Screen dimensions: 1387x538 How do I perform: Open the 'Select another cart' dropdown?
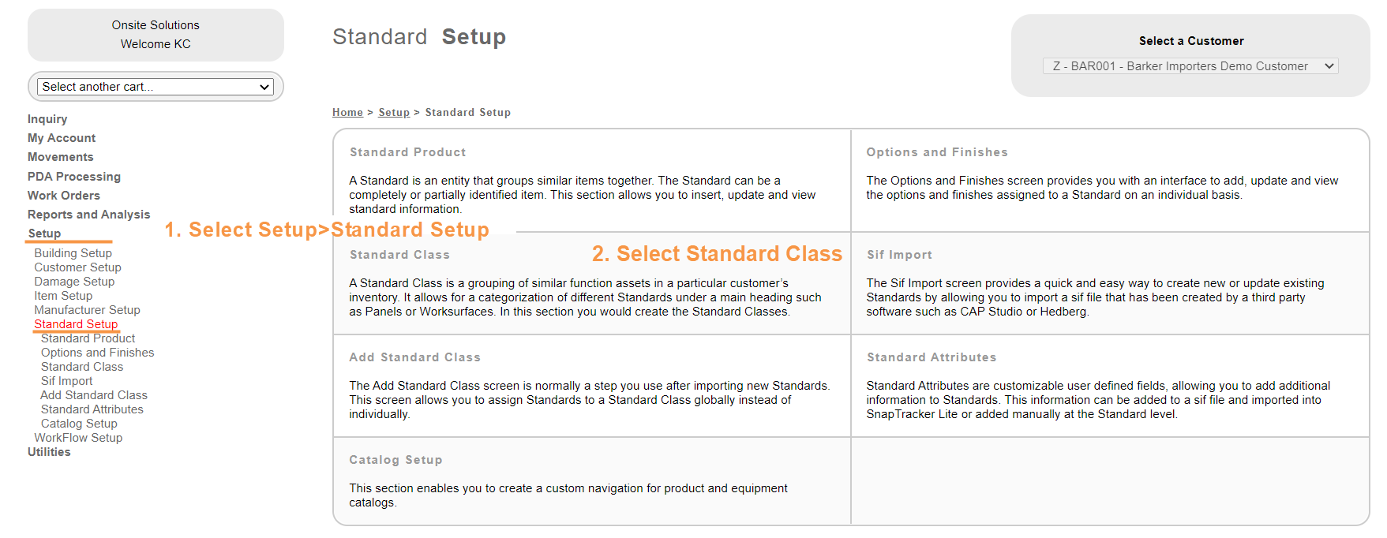(x=155, y=87)
